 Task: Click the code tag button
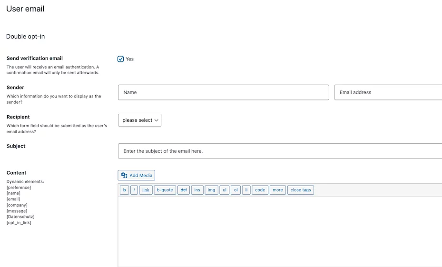tap(260, 190)
